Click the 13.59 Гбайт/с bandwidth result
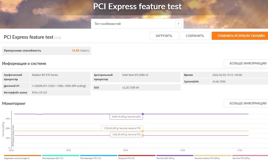 81,50
